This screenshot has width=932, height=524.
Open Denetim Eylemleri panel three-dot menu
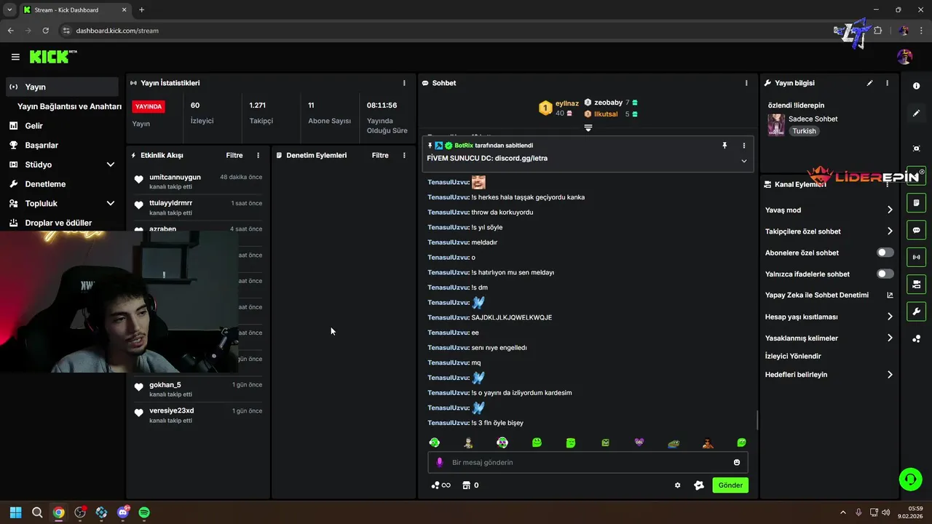pos(404,155)
